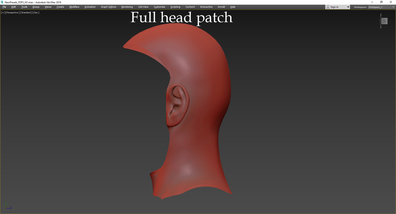
Task: Open the Edit menu
Action: coord(14,7)
